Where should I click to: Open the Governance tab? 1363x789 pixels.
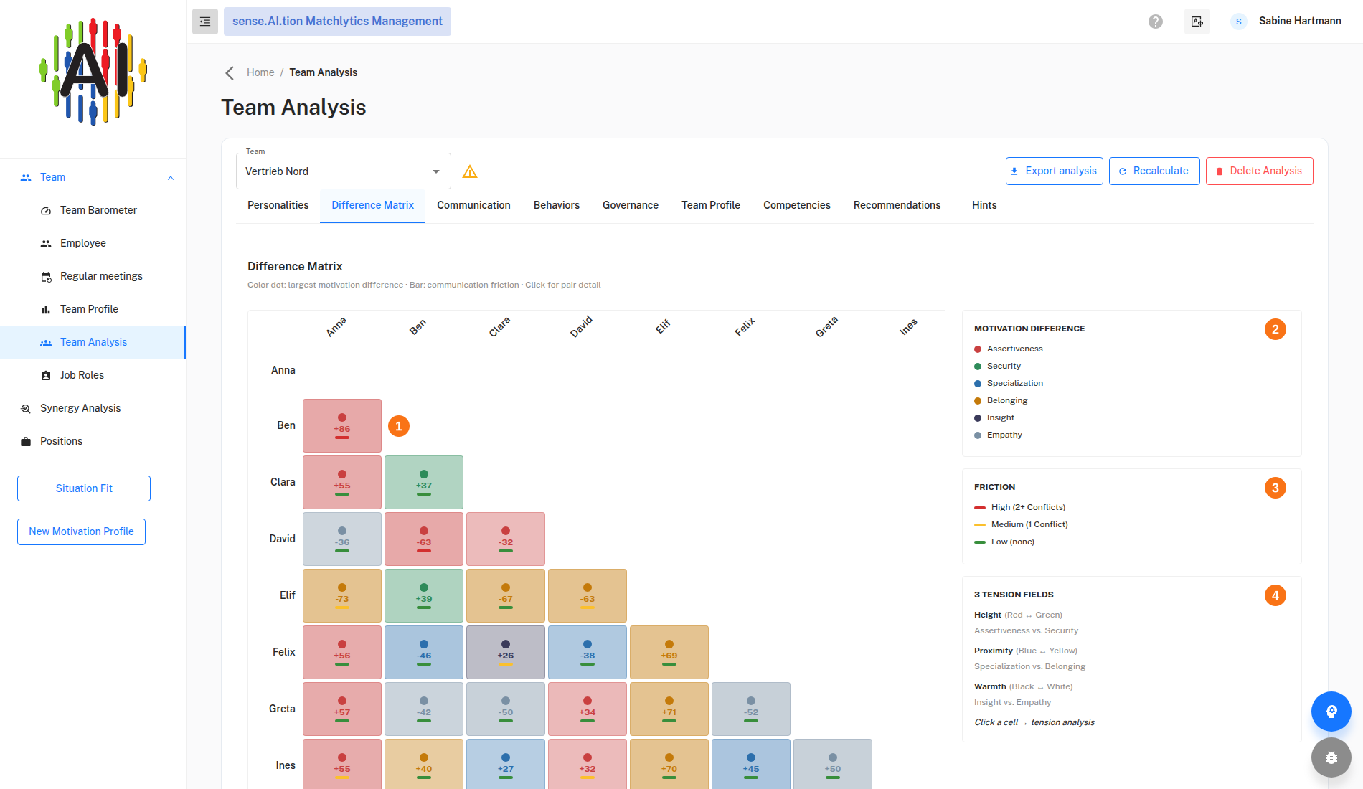[631, 205]
